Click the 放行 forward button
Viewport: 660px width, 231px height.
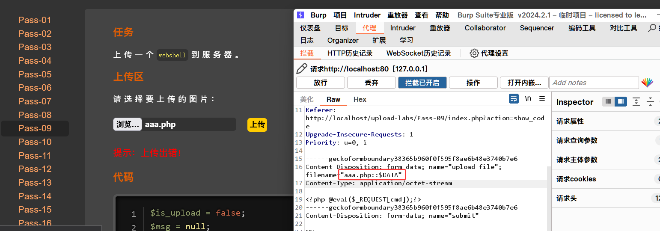(x=321, y=83)
